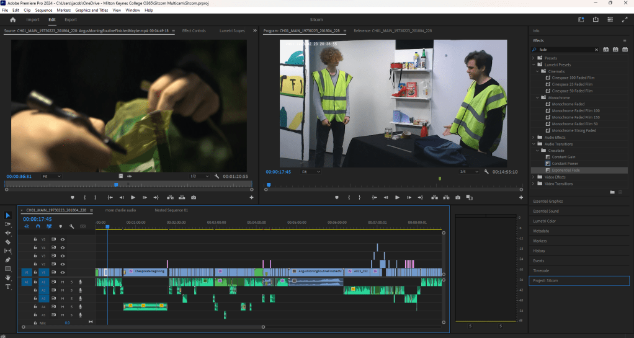Open the Export workspace
Screen dimensions: 634x338
(x=71, y=20)
